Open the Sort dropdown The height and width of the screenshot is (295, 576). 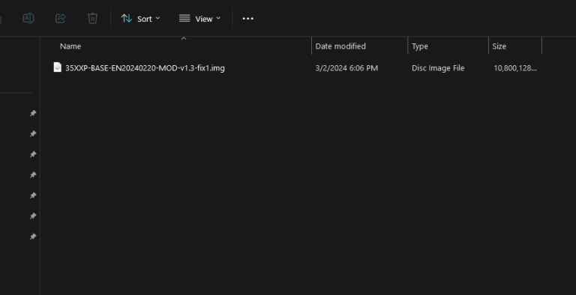pos(141,19)
